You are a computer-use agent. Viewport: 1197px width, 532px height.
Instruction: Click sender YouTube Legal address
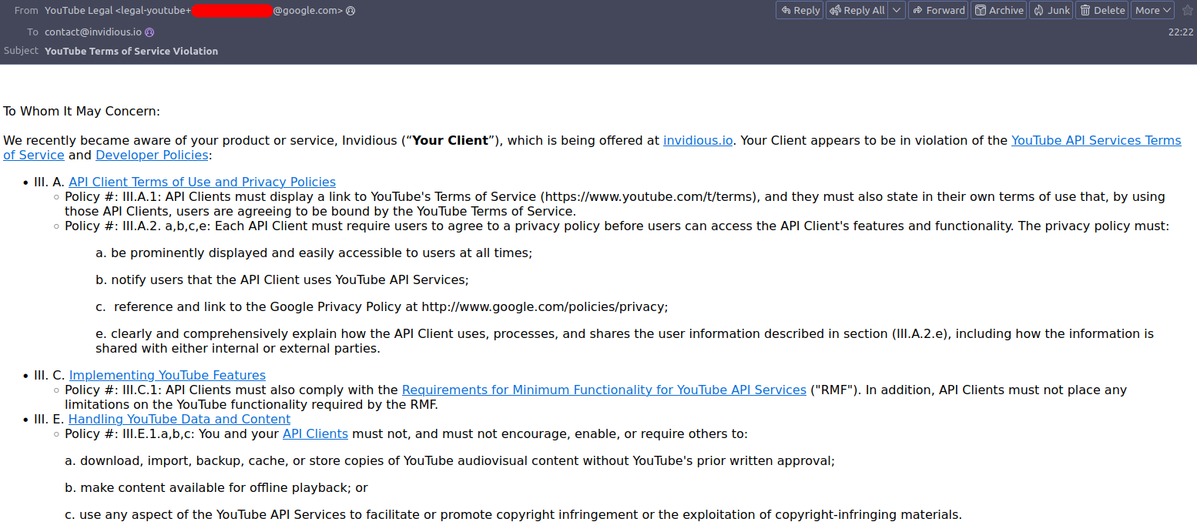[x=193, y=11]
